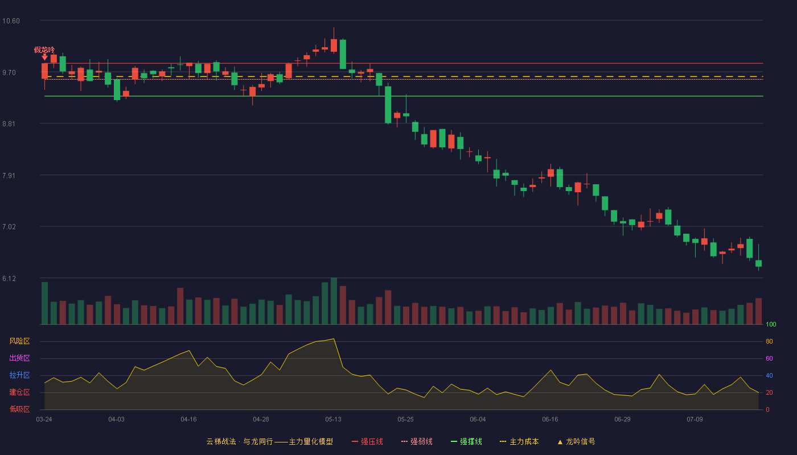Toggle the 强压线 legend series text
The height and width of the screenshot is (455, 797).
[372, 441]
